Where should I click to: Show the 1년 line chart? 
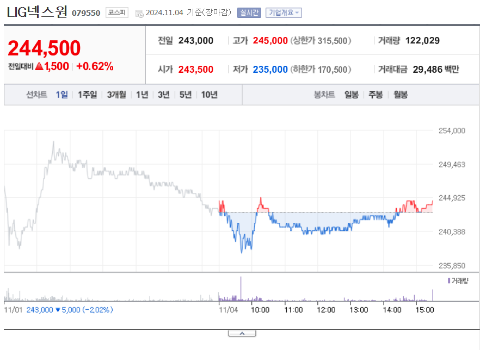(x=142, y=95)
